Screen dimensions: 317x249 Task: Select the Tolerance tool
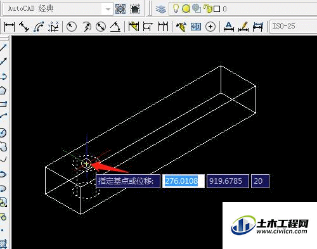[196, 27]
